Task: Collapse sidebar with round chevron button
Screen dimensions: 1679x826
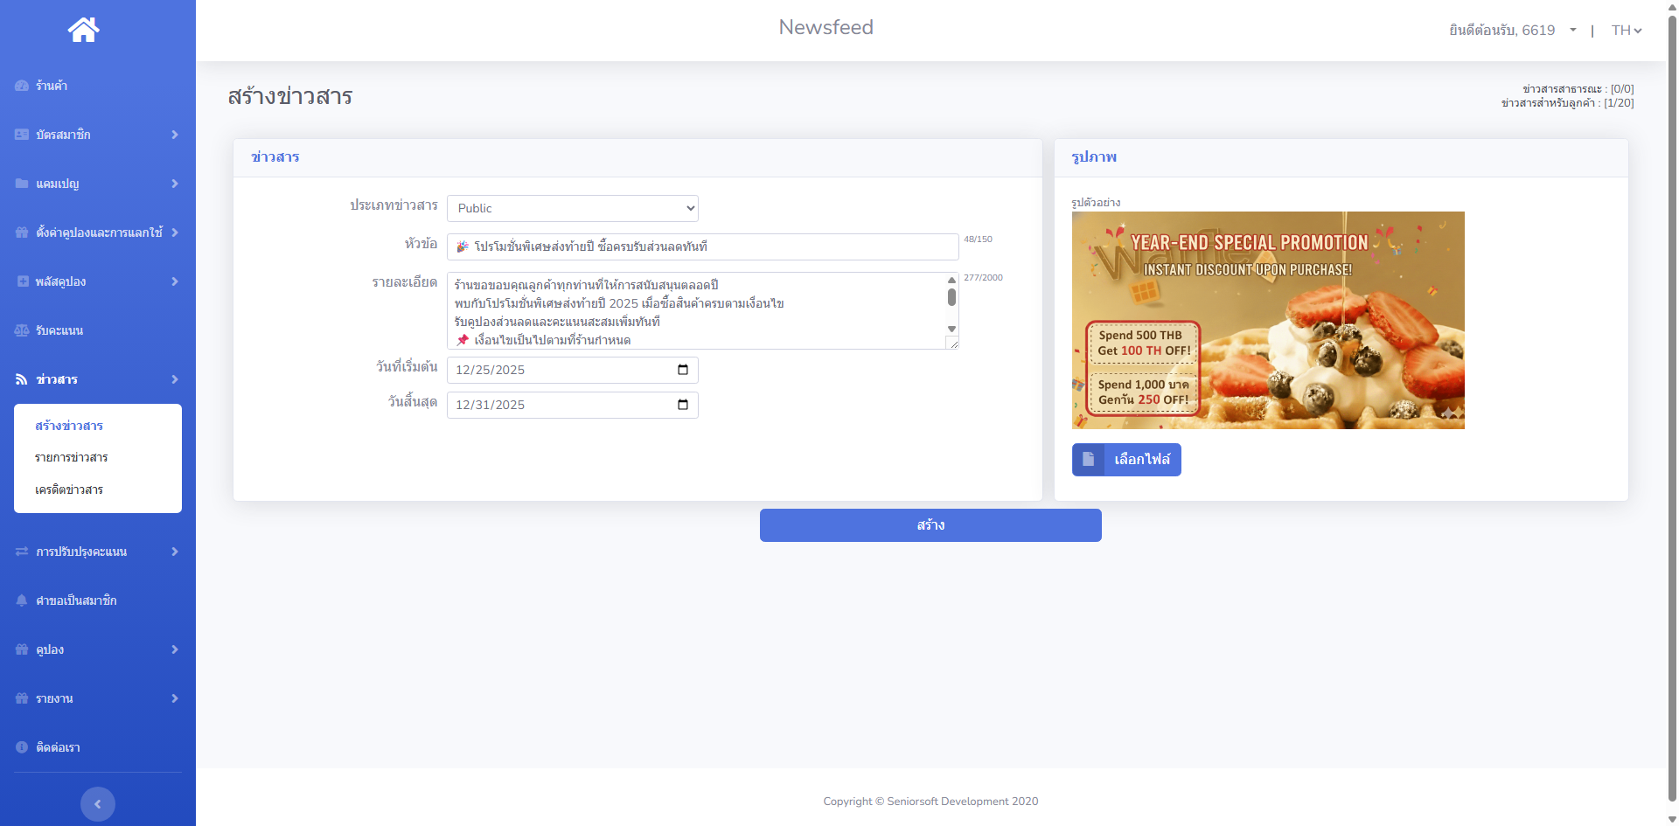Action: [98, 804]
